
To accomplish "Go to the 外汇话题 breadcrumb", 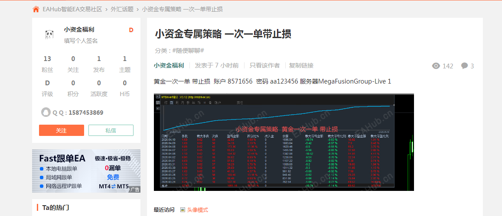I will click(122, 9).
